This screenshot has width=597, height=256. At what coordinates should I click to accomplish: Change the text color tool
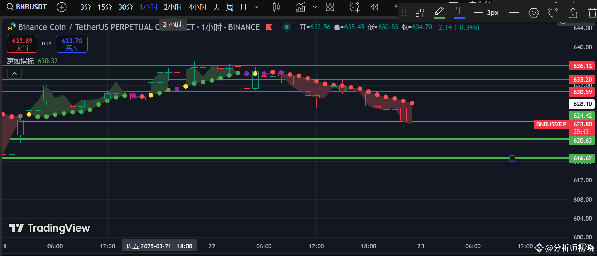[459, 13]
